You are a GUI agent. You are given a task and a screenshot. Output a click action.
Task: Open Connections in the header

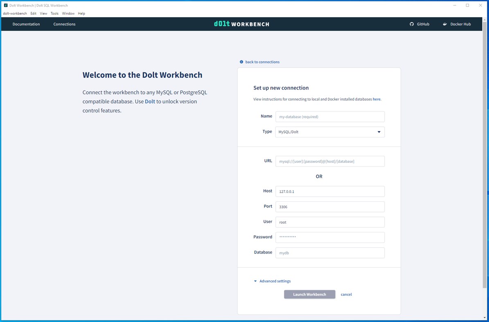tap(64, 24)
